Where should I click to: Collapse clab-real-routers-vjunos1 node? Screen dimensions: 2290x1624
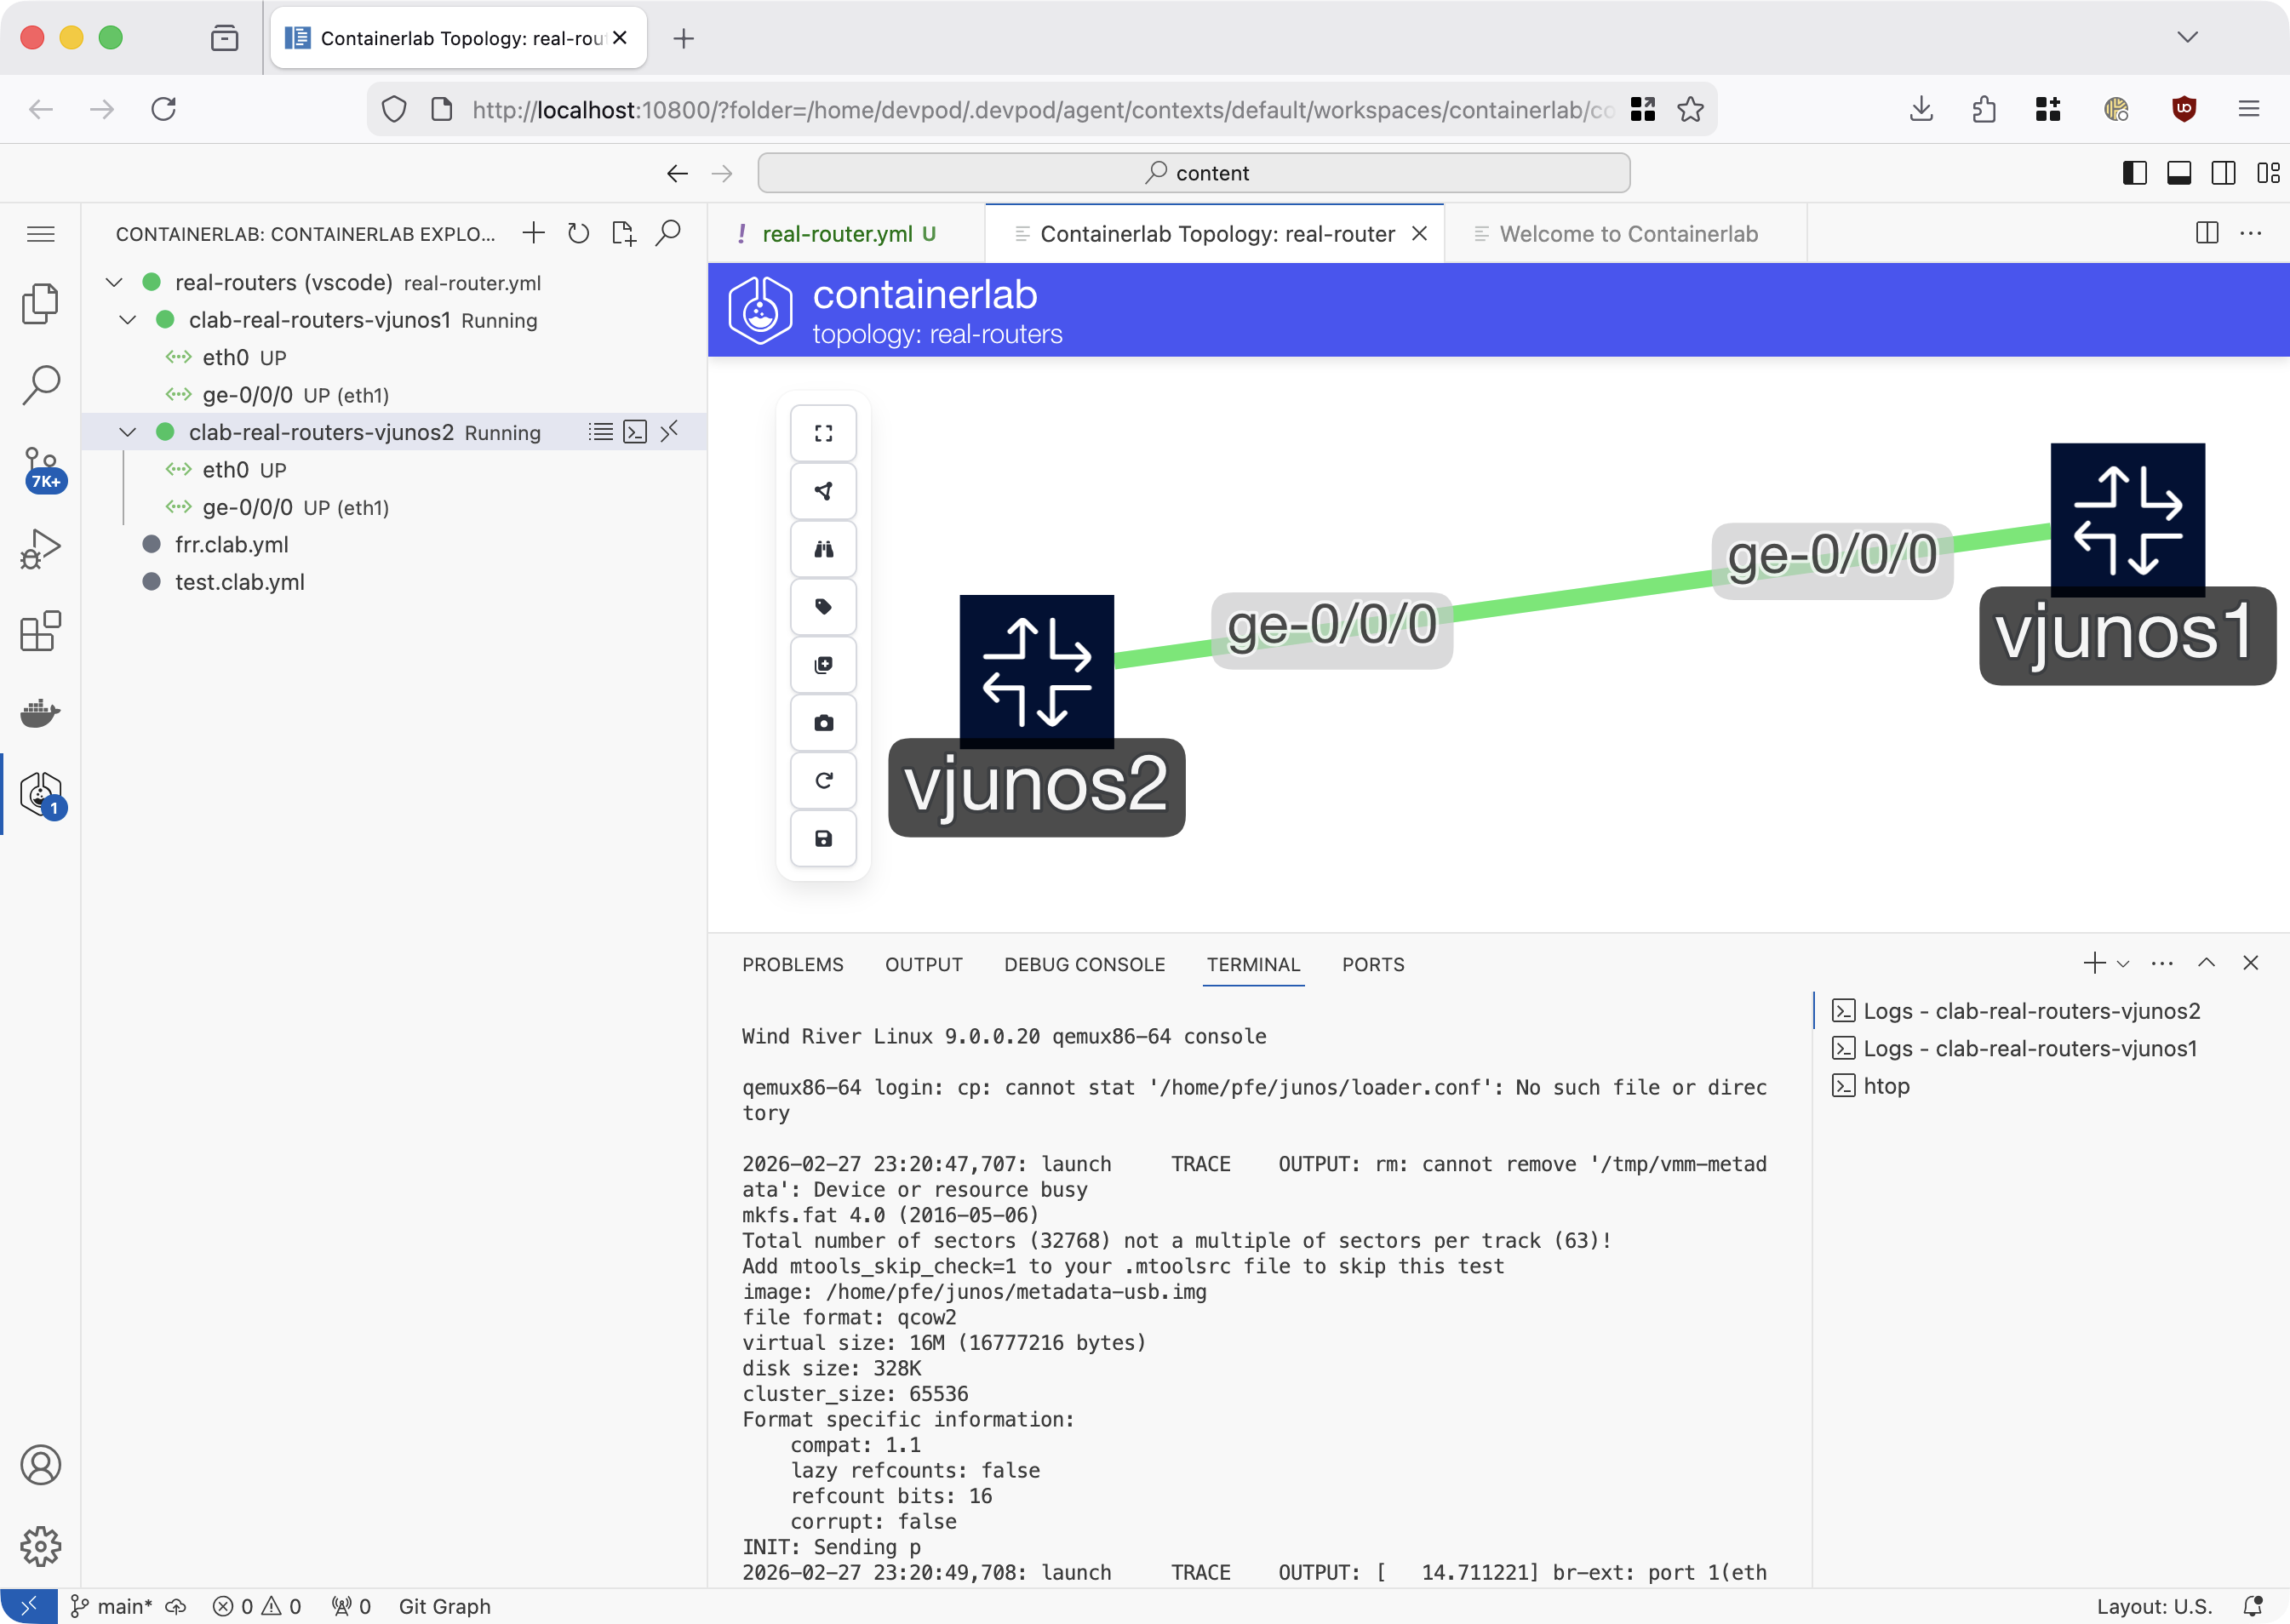pyautogui.click(x=128, y=320)
